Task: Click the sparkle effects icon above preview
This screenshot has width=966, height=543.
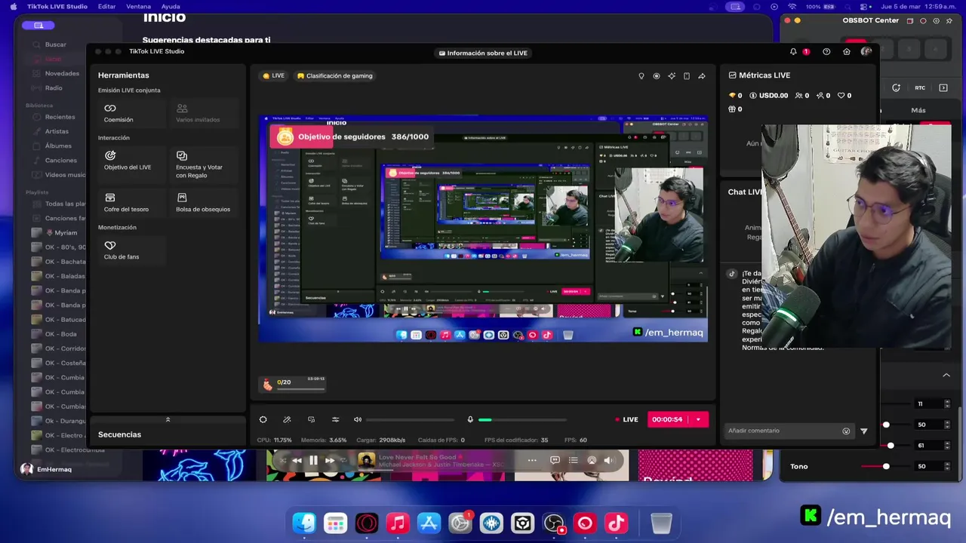Action: [x=672, y=75]
